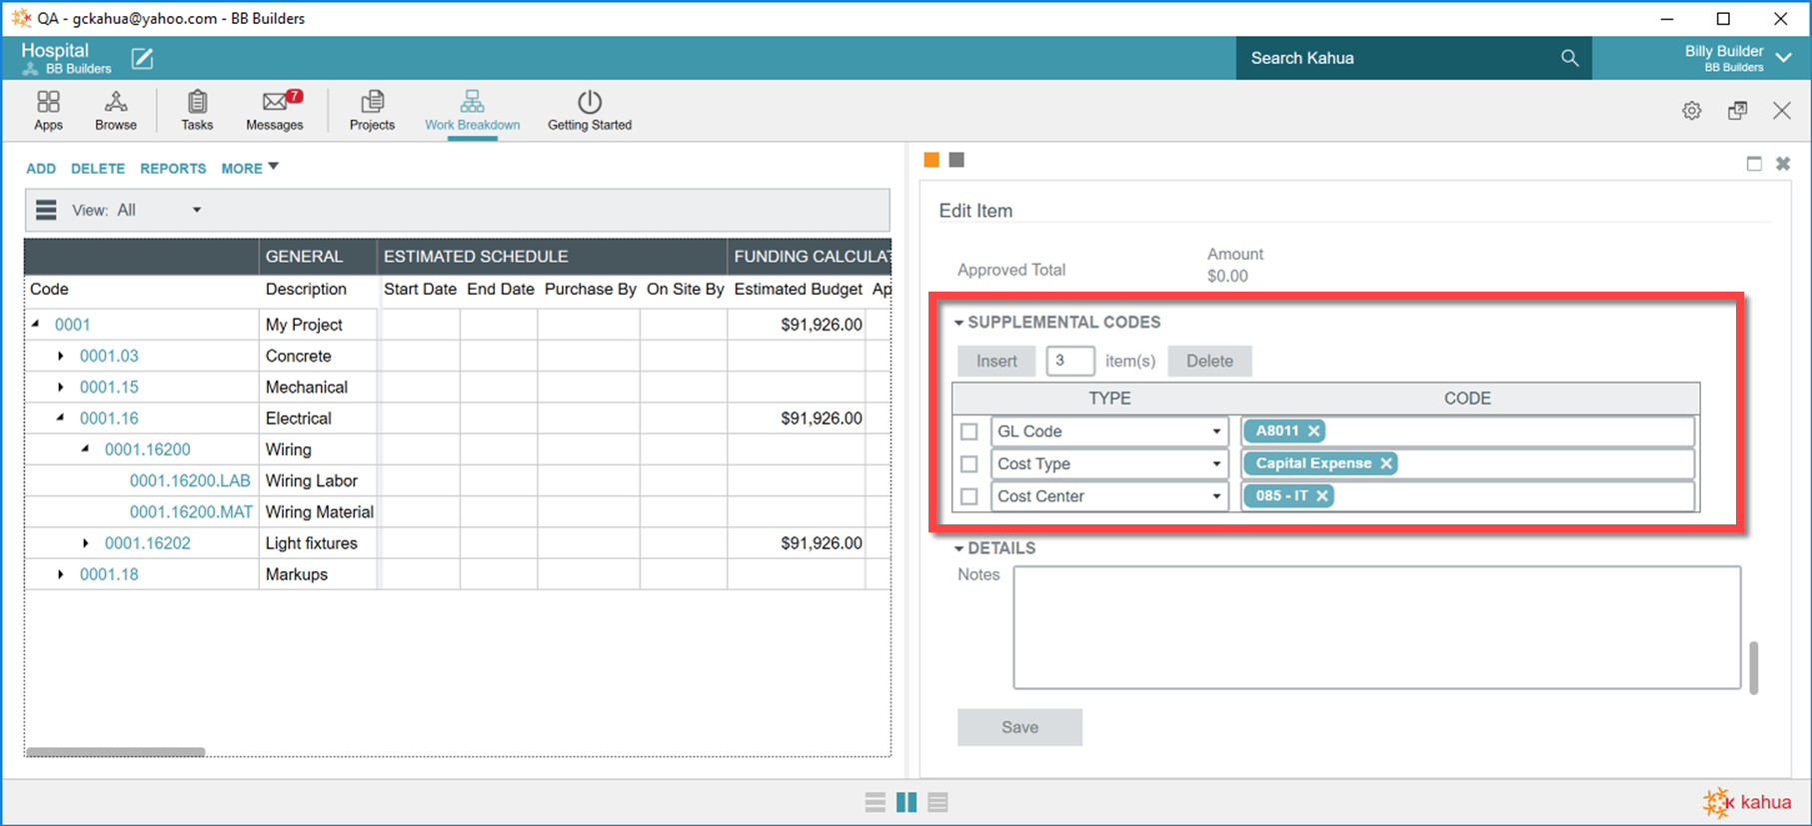Open the Tasks clipboard icon
1812x826 pixels.
point(197,110)
